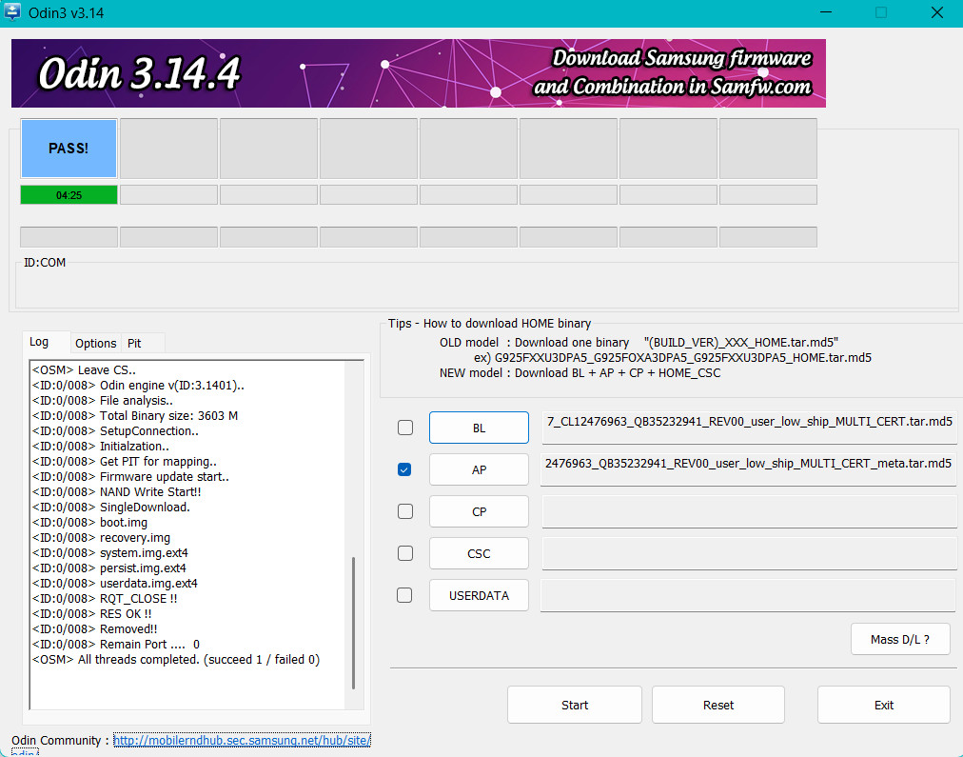The width and height of the screenshot is (963, 757).
Task: Click the AP file path field
Action: point(748,468)
